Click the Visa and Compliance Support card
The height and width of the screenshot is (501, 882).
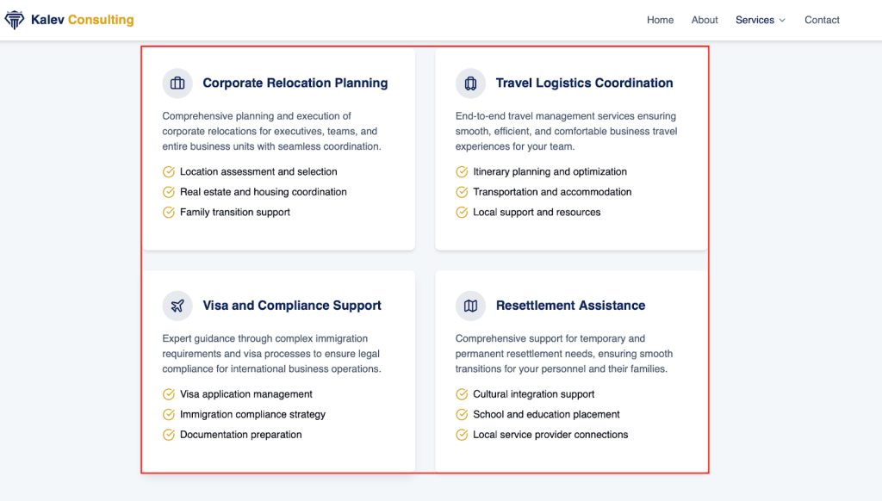point(278,371)
